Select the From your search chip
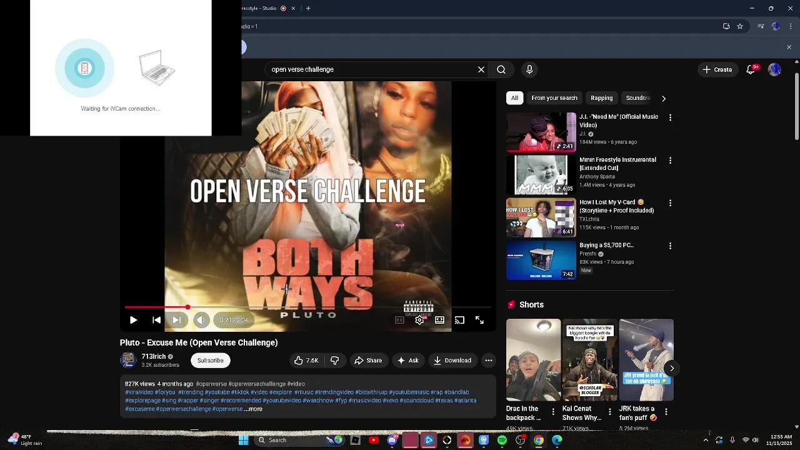The height and width of the screenshot is (450, 800). click(554, 97)
